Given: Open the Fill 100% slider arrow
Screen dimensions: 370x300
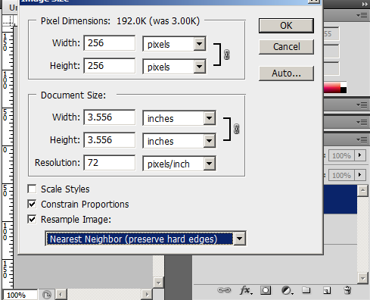Looking at the screenshot, I should [x=360, y=175].
